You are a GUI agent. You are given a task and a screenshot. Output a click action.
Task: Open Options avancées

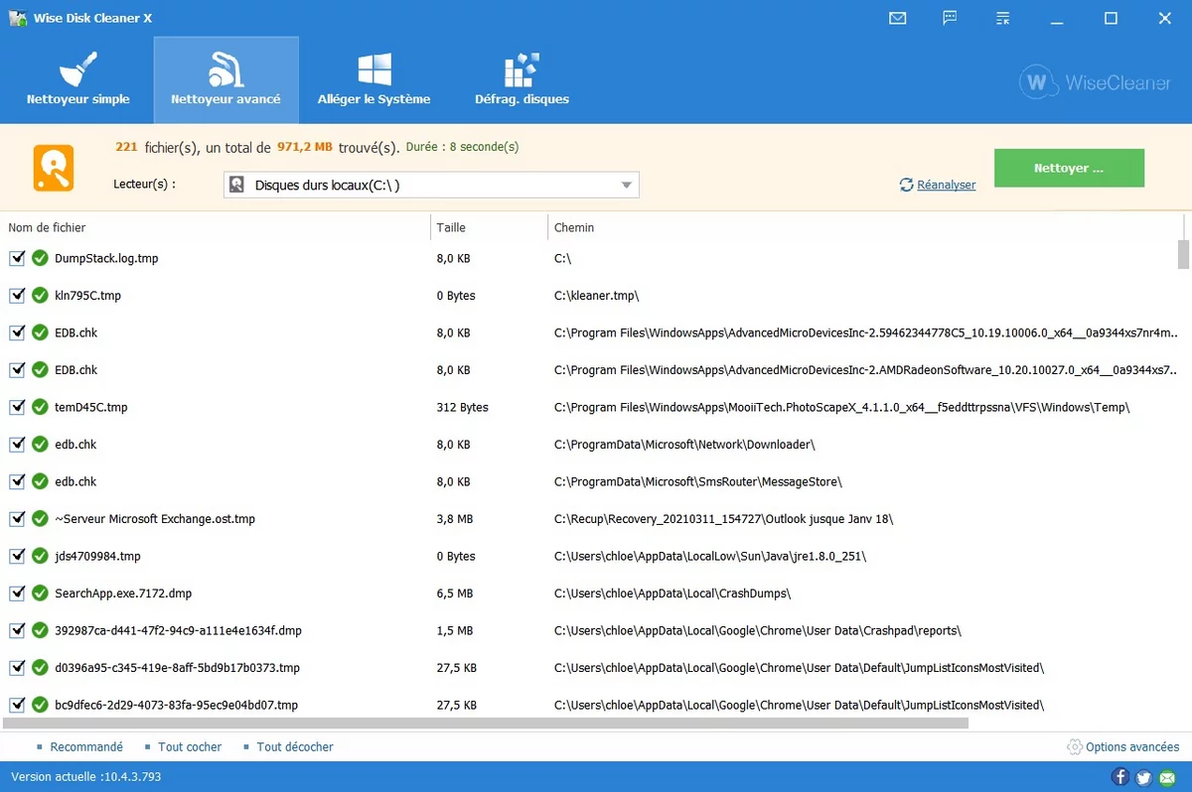point(1132,746)
